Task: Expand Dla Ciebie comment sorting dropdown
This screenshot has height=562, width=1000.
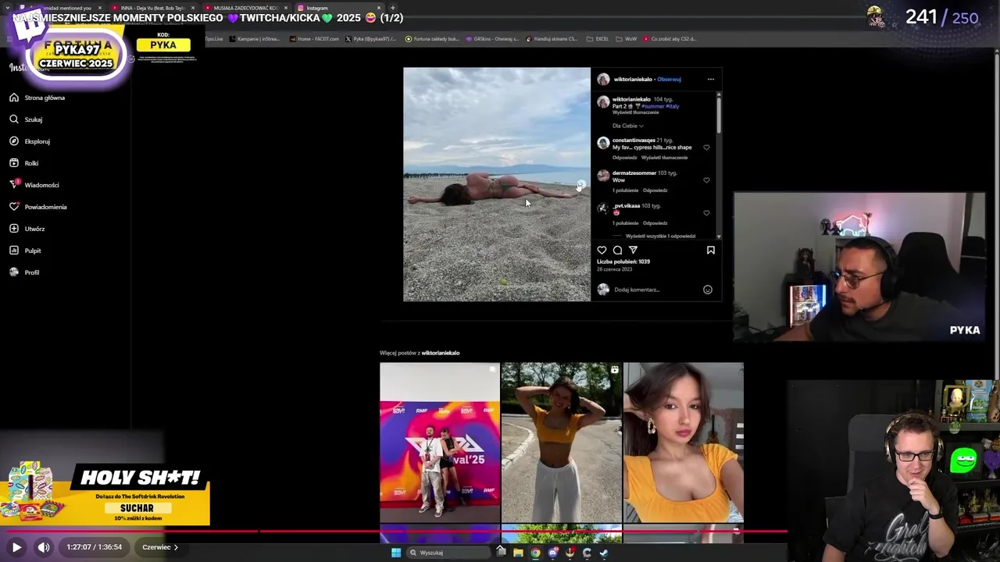Action: [628, 126]
